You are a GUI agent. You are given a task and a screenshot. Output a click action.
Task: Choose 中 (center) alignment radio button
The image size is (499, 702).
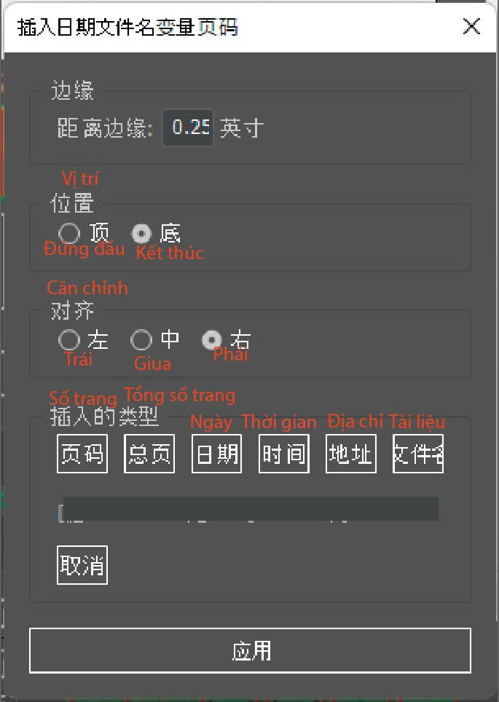pos(141,340)
